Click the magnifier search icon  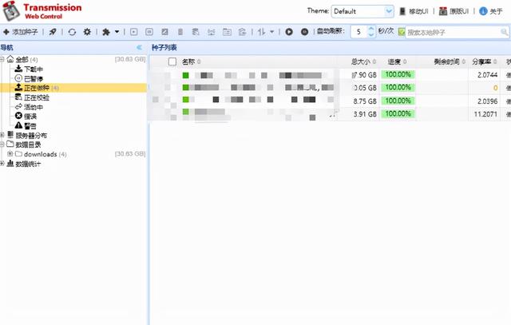(504, 32)
